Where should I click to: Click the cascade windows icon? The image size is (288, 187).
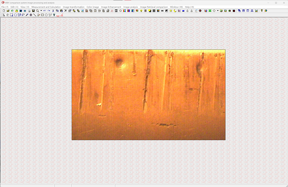click(x=239, y=11)
